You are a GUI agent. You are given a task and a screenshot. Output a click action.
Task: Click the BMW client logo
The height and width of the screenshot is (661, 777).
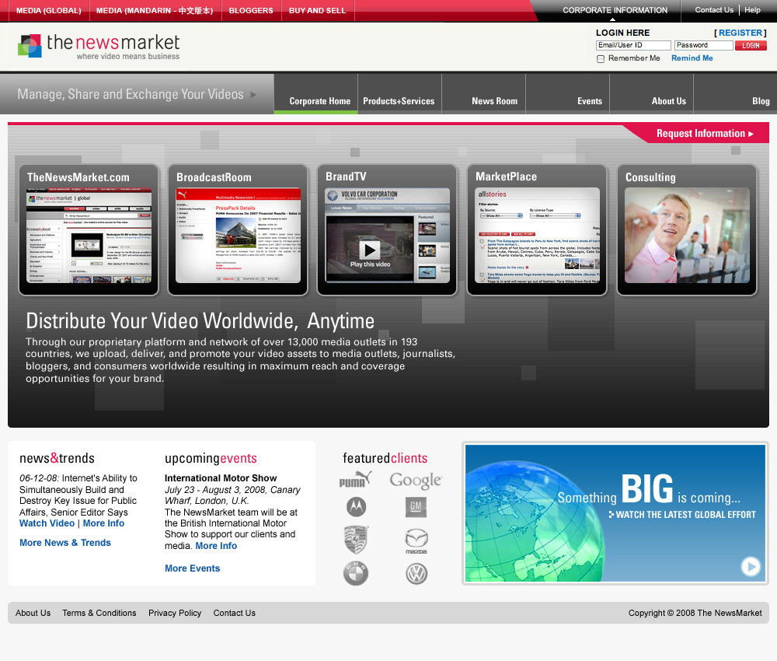pos(356,574)
